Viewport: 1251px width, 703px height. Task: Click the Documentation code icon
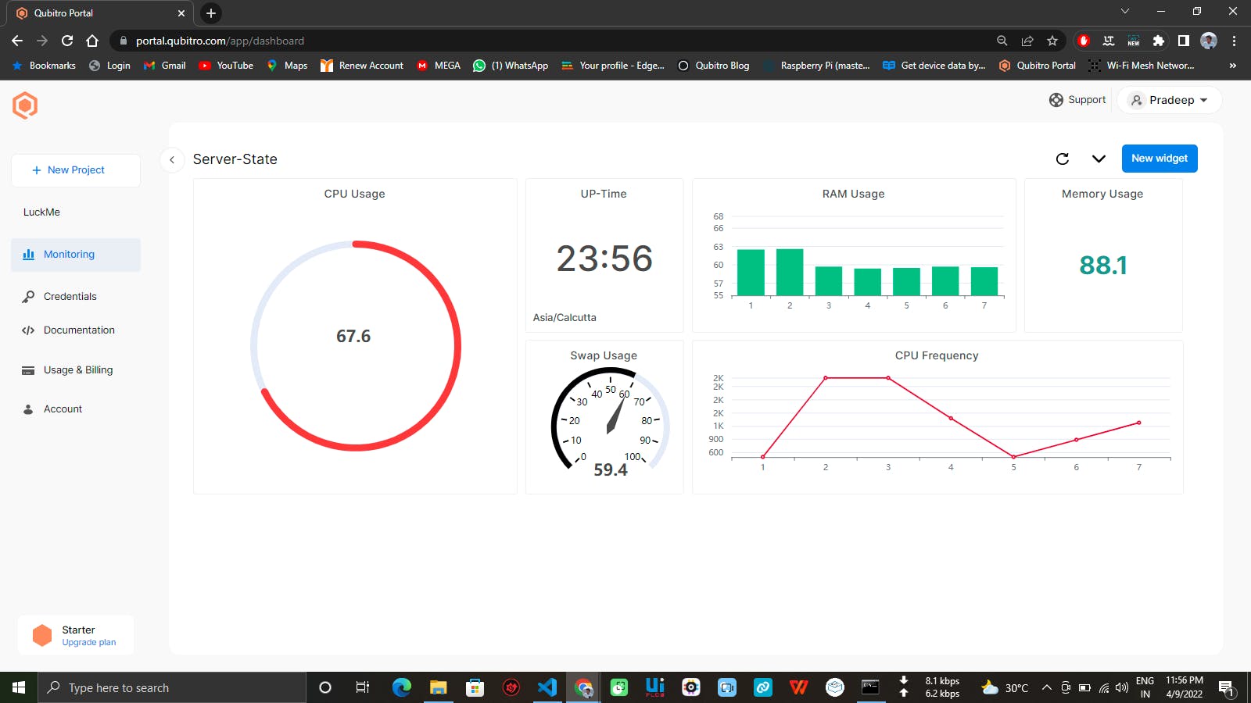click(28, 330)
